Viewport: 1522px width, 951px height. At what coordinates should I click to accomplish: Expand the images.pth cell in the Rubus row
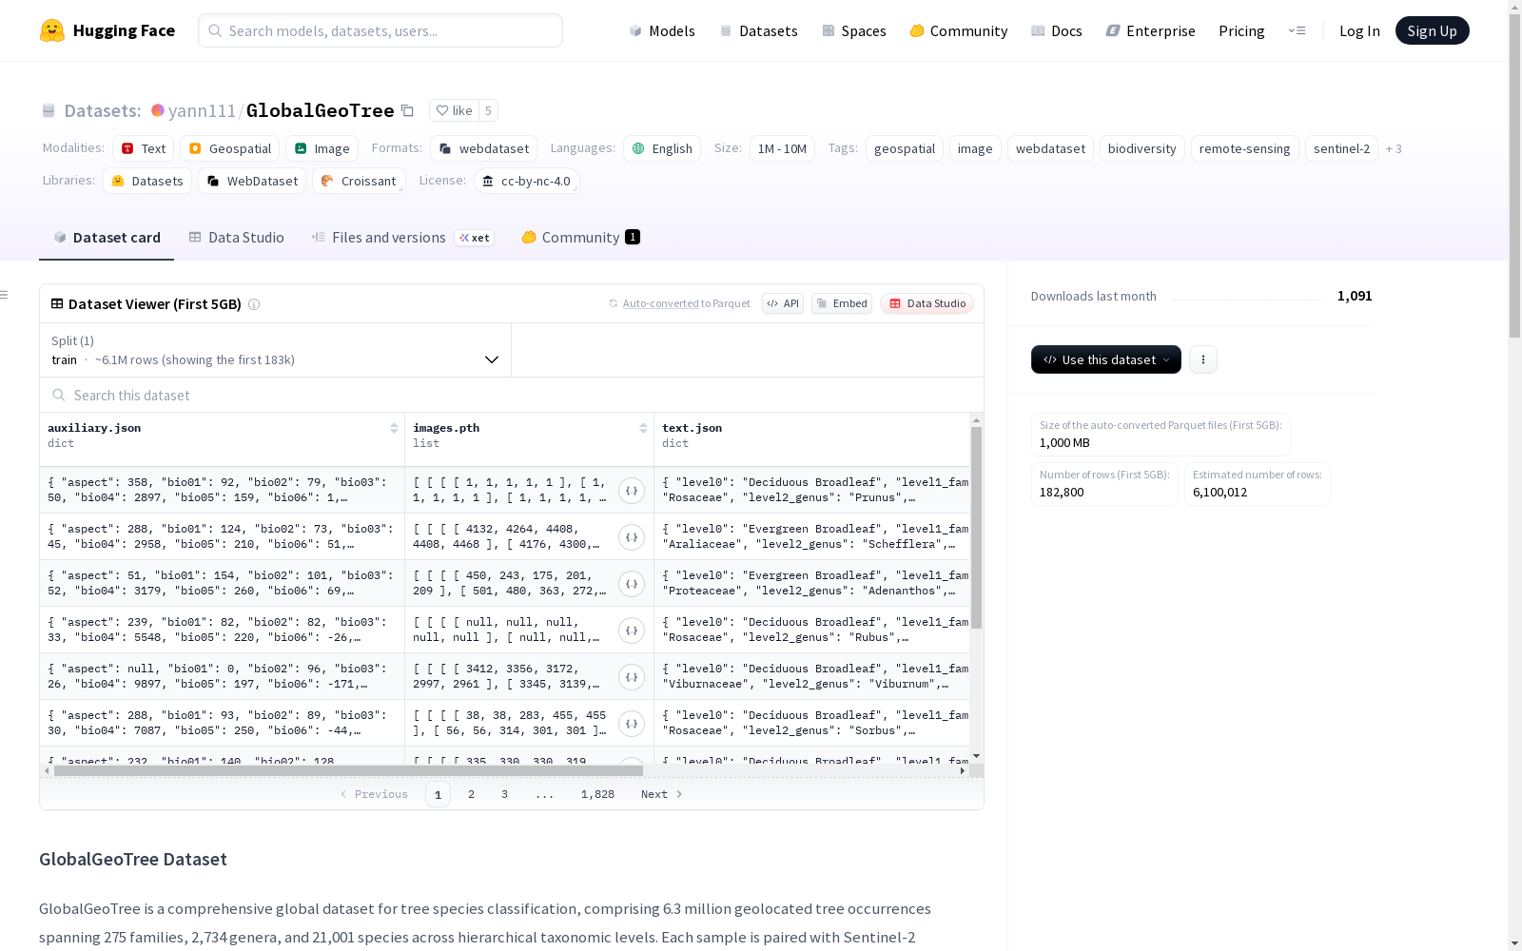click(632, 631)
